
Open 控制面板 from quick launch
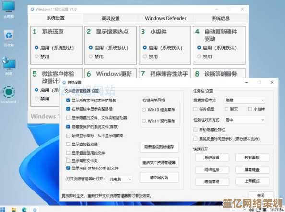[252, 157]
